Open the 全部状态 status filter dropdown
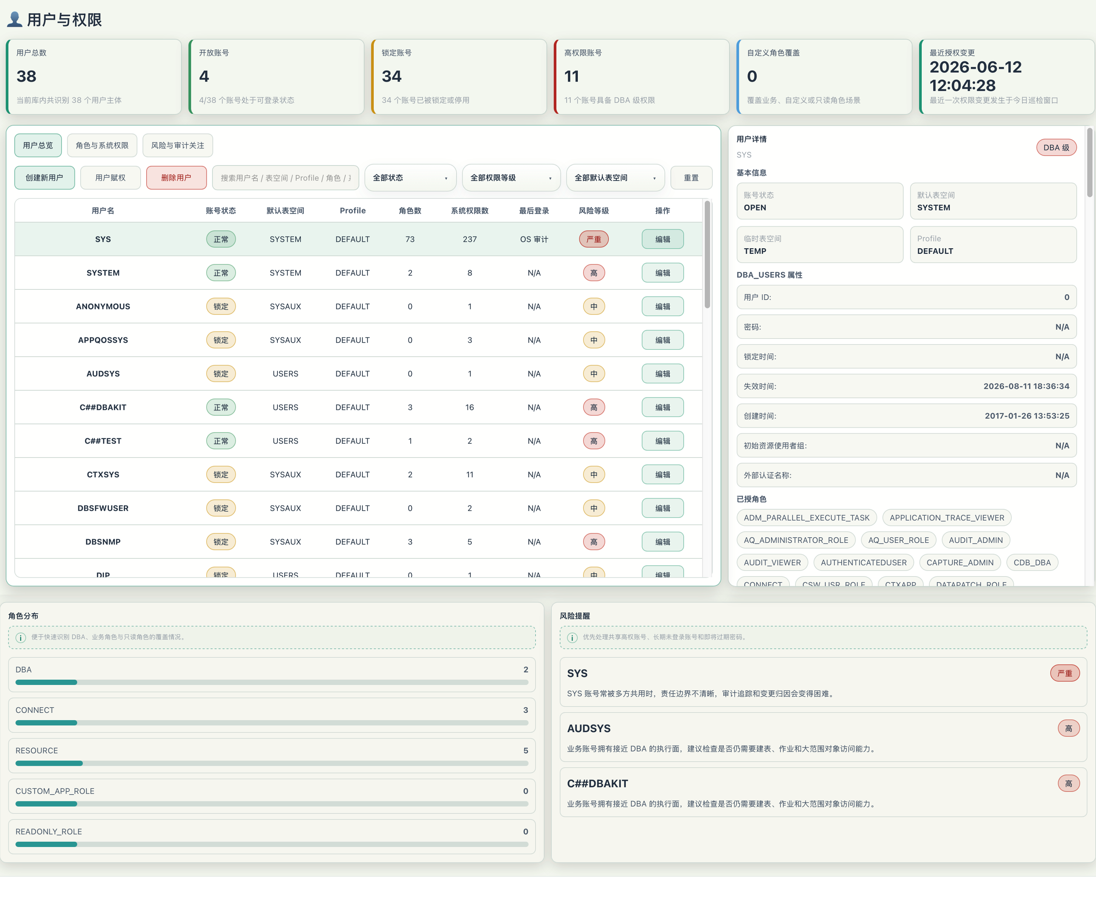This screenshot has width=1096, height=912. pyautogui.click(x=410, y=178)
